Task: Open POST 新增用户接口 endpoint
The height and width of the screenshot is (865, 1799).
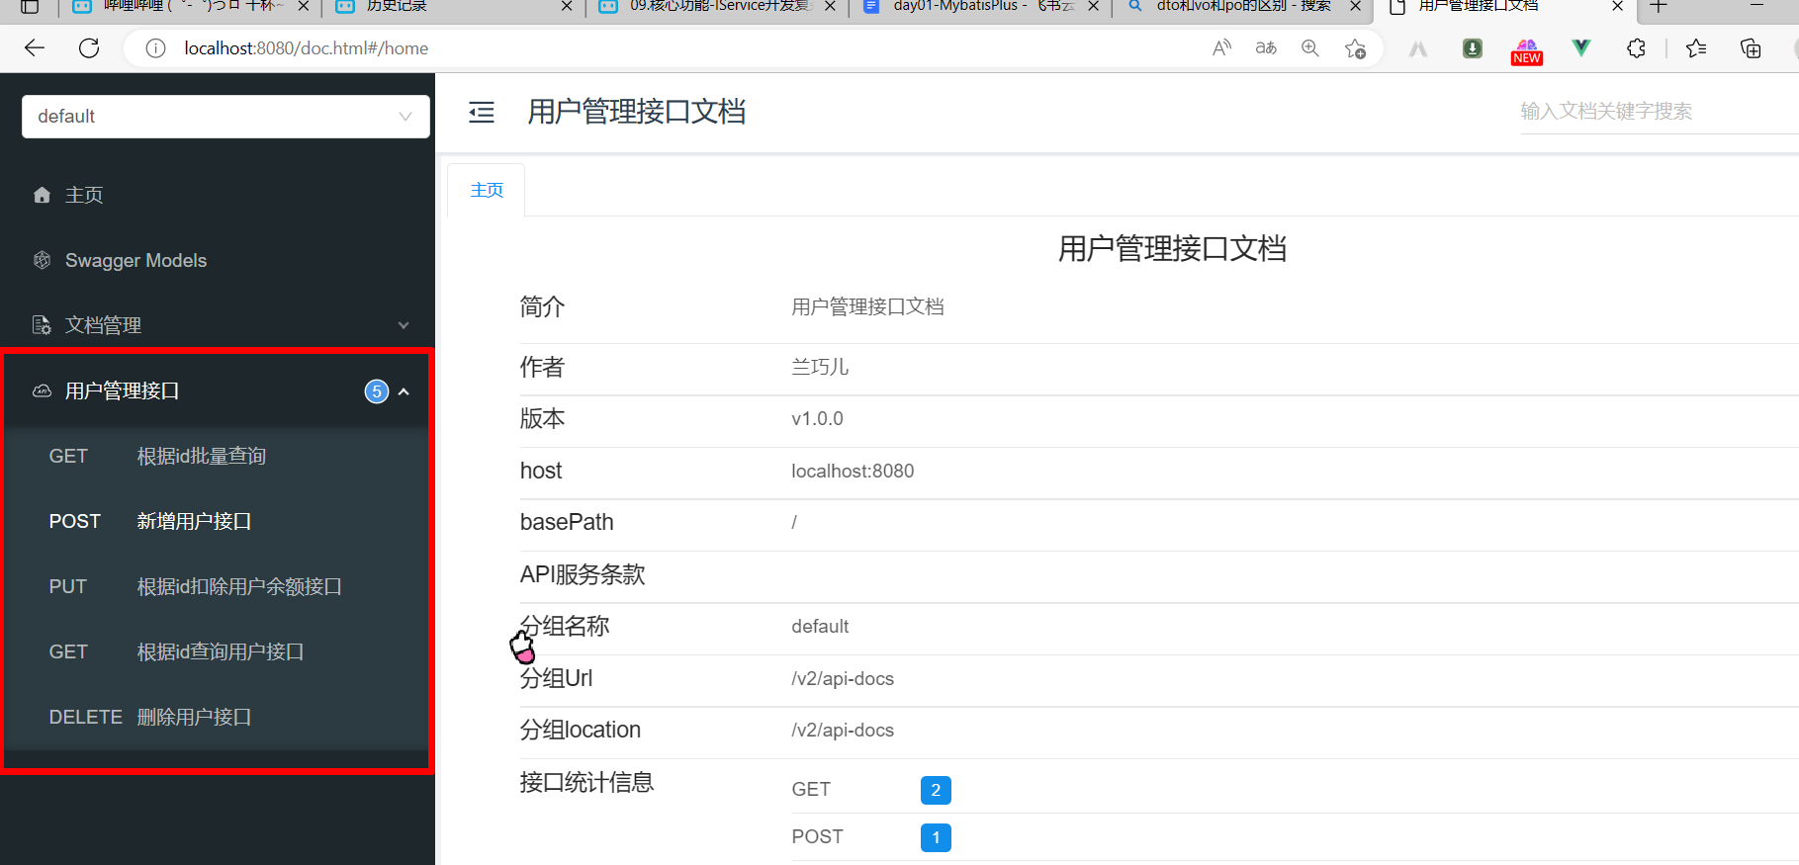Action: [217, 521]
